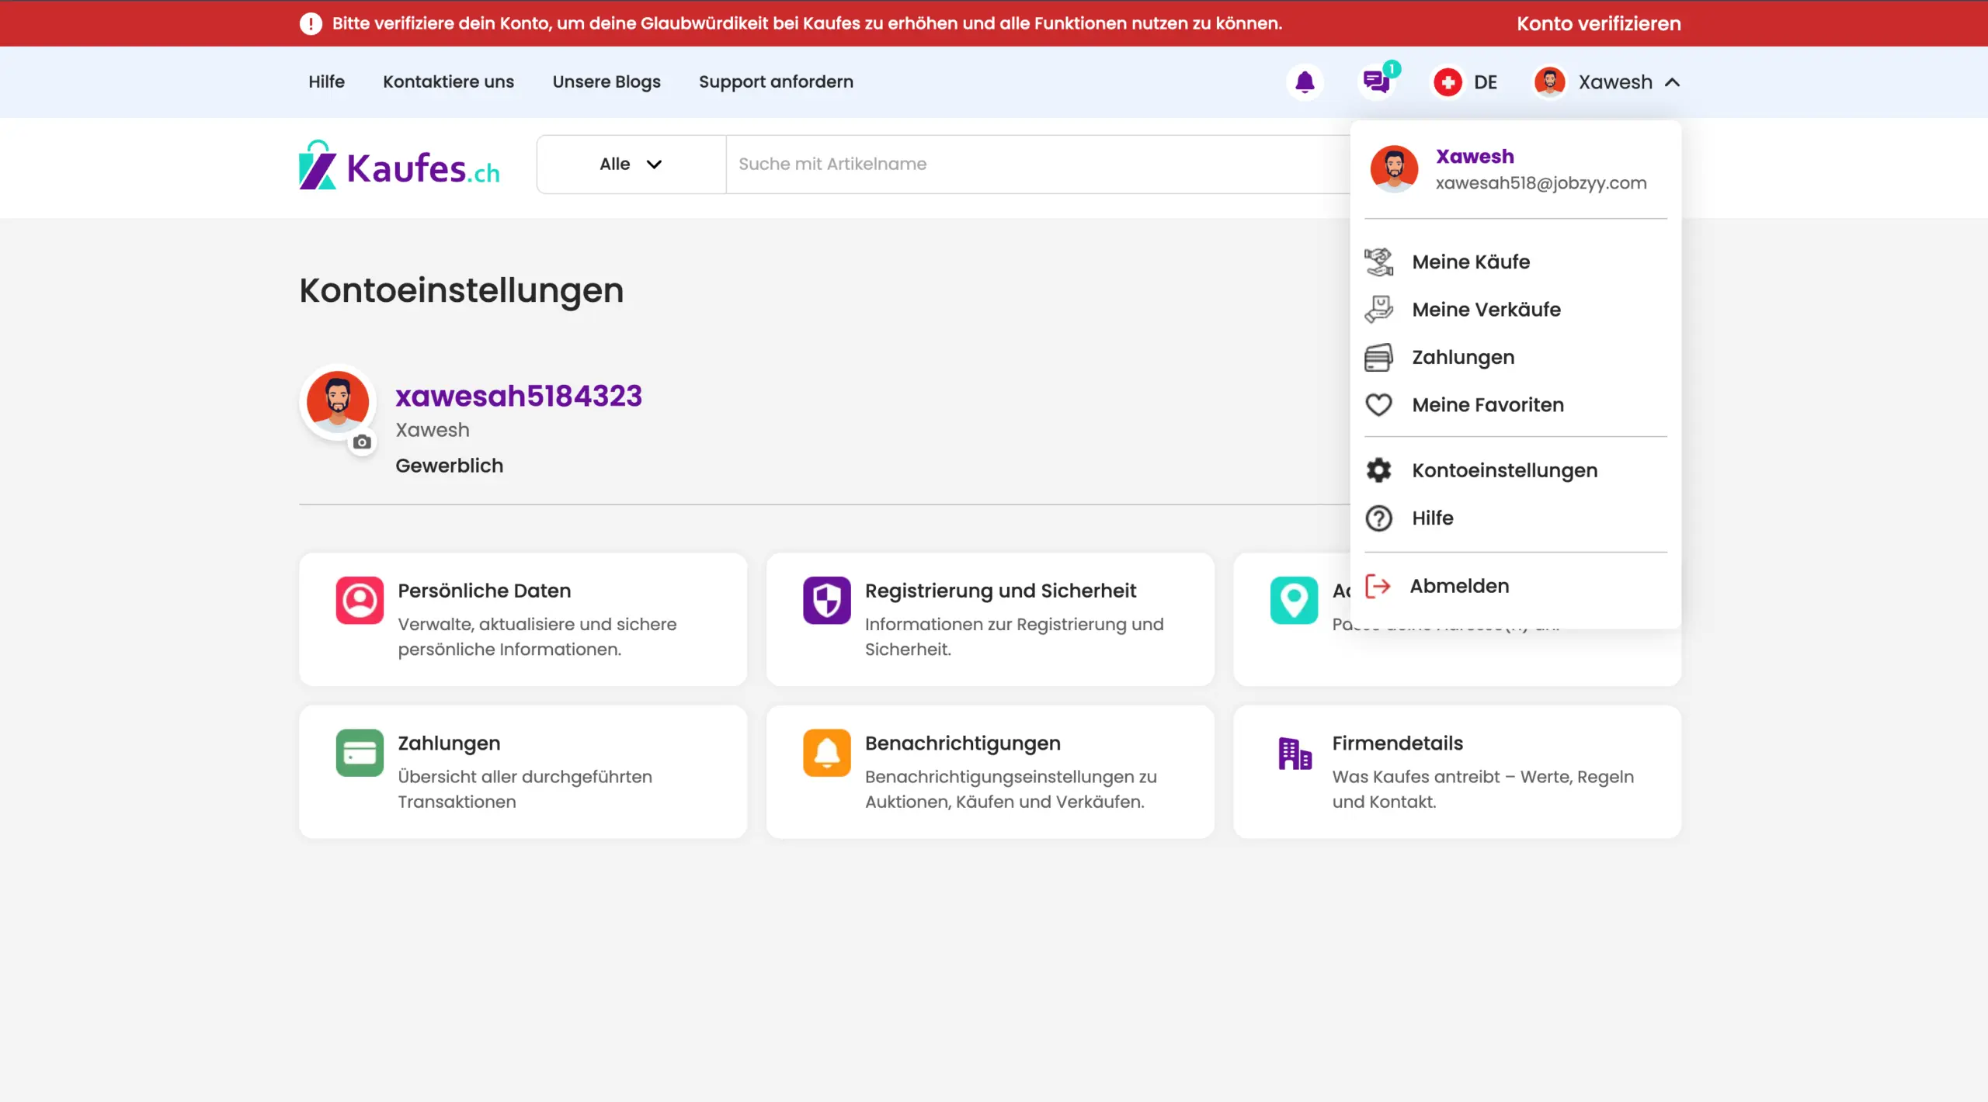Click the Konto verifizieren link
The image size is (1988, 1102).
1599,23
